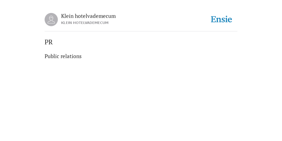Click the head outline inside the avatar circle

pos(51,18)
